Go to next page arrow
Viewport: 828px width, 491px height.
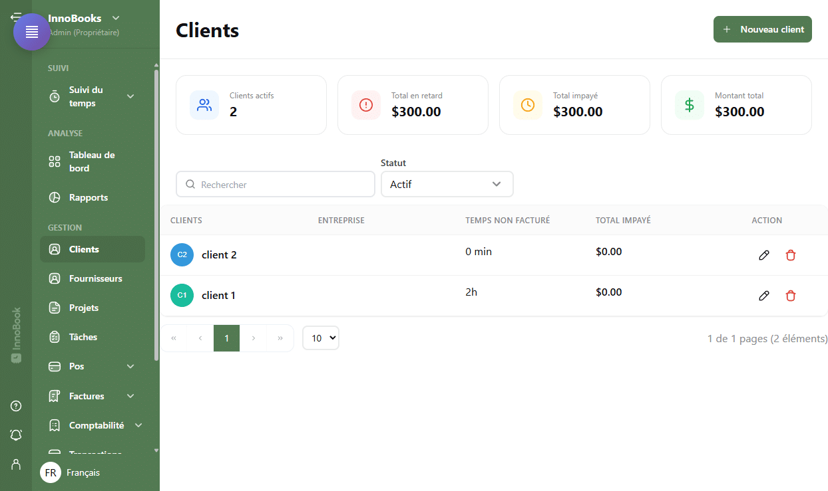pyautogui.click(x=253, y=338)
